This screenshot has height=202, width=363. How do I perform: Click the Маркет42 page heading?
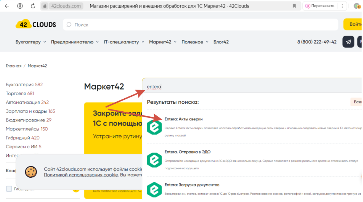[x=104, y=87]
